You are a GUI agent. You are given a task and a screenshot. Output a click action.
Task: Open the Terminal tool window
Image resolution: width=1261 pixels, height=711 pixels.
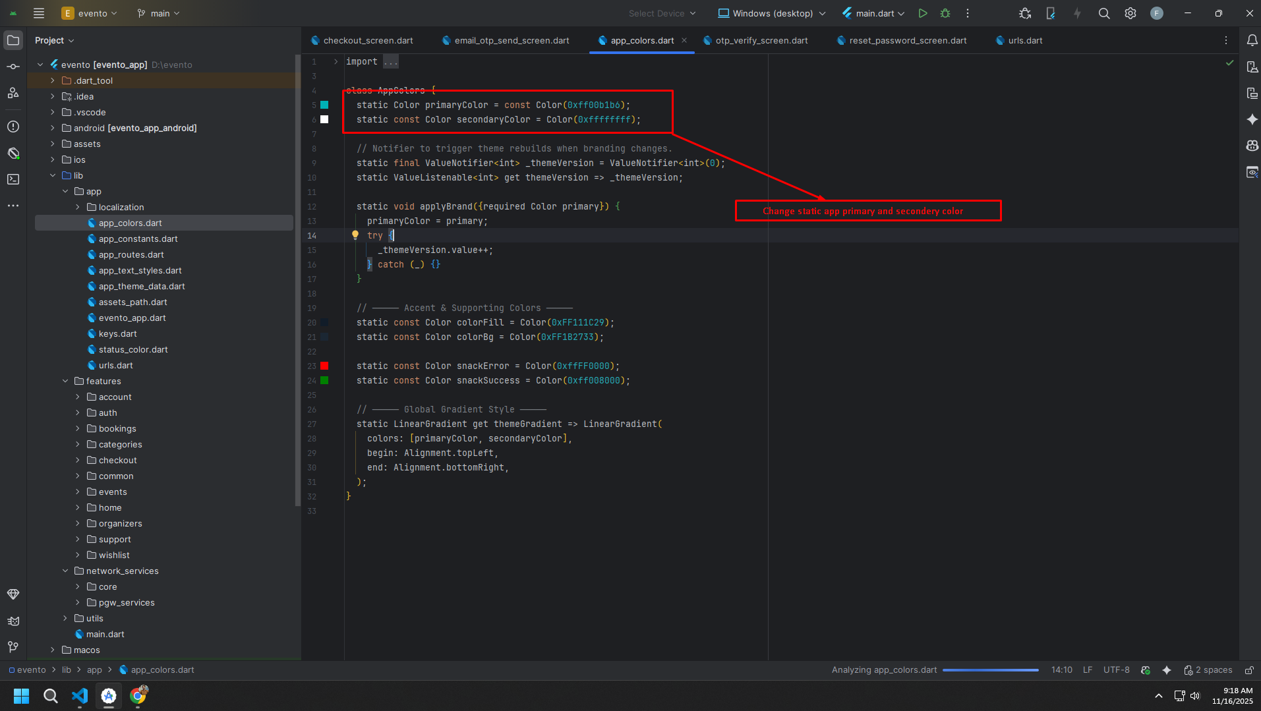(x=13, y=179)
